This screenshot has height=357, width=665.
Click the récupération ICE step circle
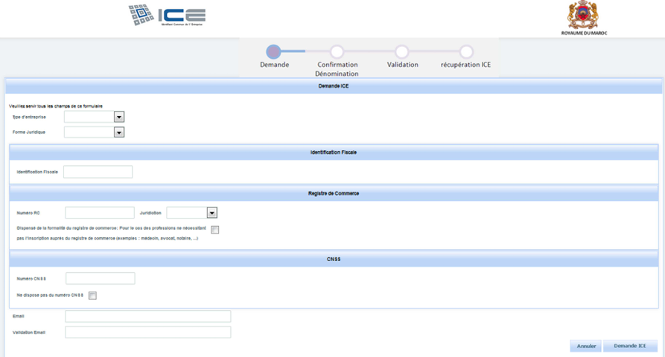[x=466, y=51]
